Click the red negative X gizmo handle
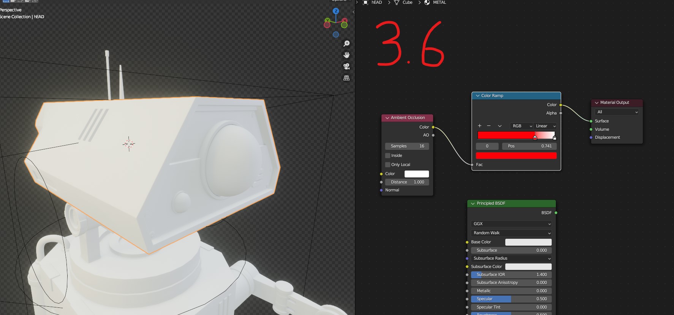This screenshot has height=315, width=674. [327, 25]
